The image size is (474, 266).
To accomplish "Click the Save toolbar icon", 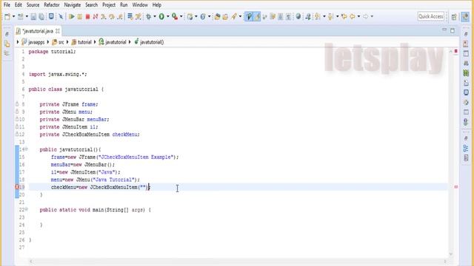I will pos(33,16).
